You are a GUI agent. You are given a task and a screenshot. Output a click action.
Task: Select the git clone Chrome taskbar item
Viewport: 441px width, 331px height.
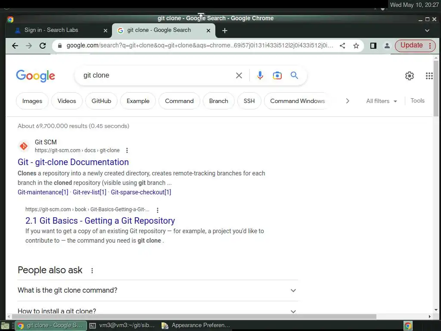coord(51,325)
